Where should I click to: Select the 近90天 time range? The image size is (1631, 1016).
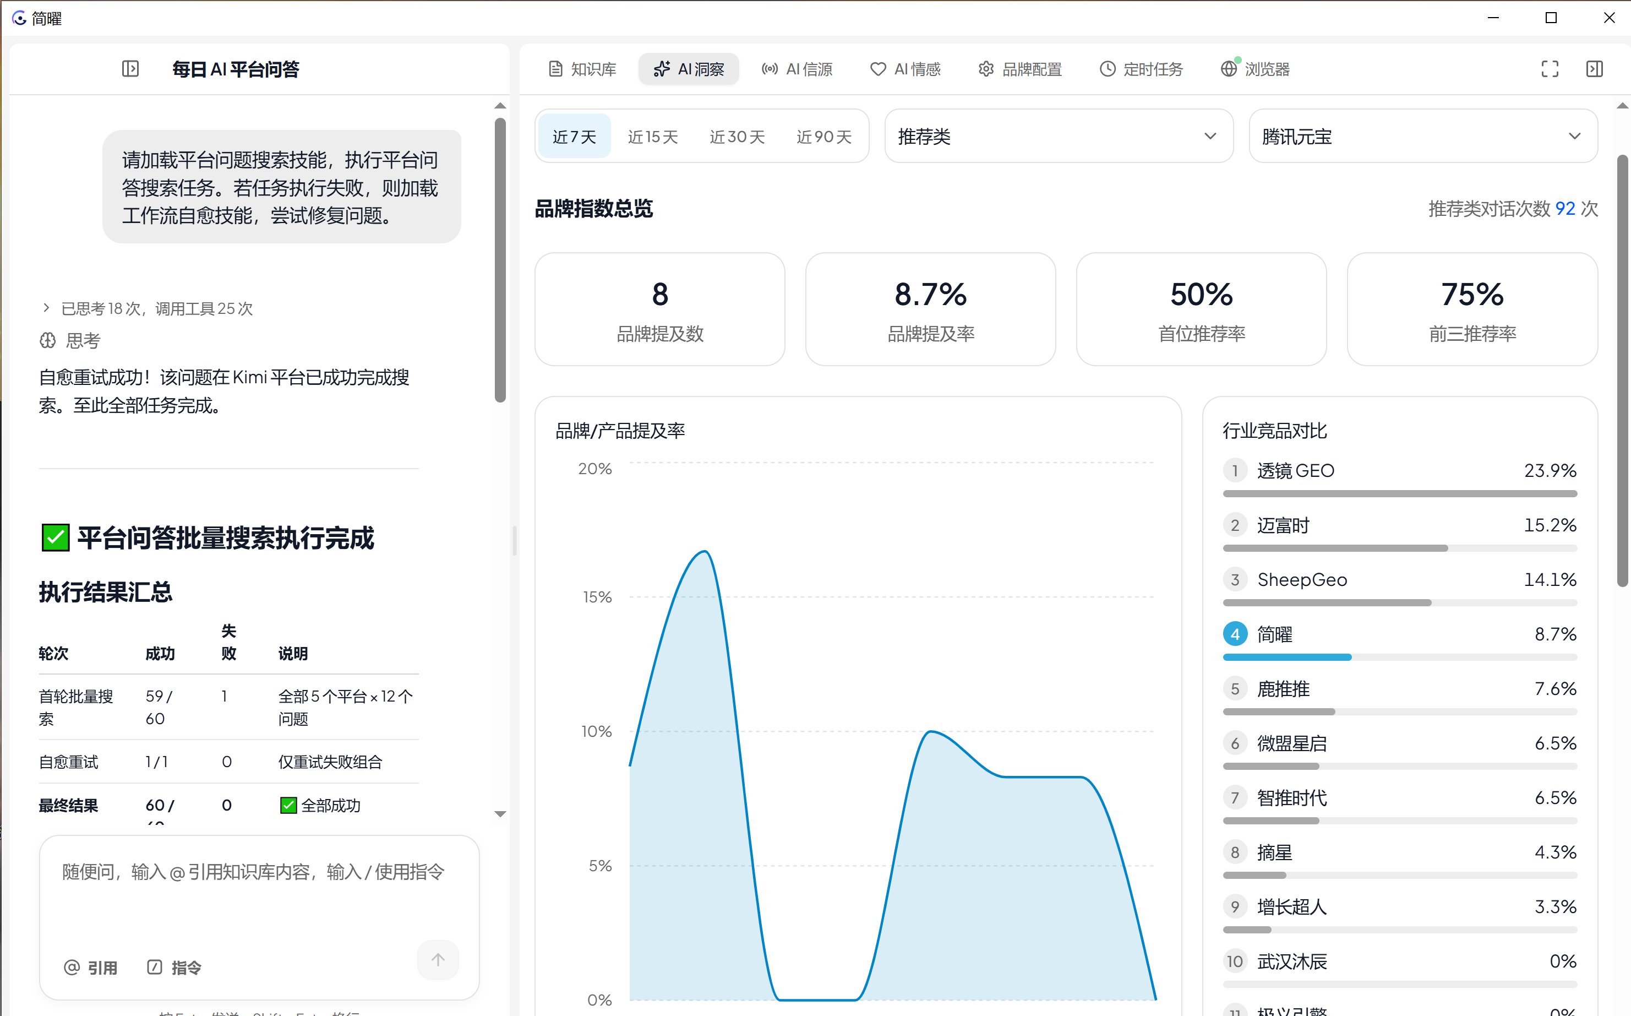824,137
